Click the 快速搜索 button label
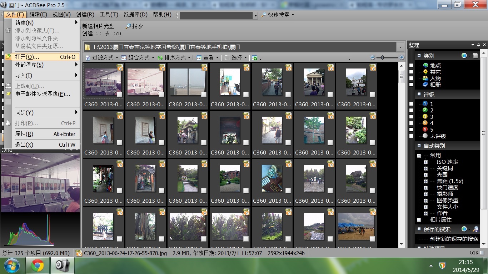This screenshot has height=274, width=488. point(279,15)
